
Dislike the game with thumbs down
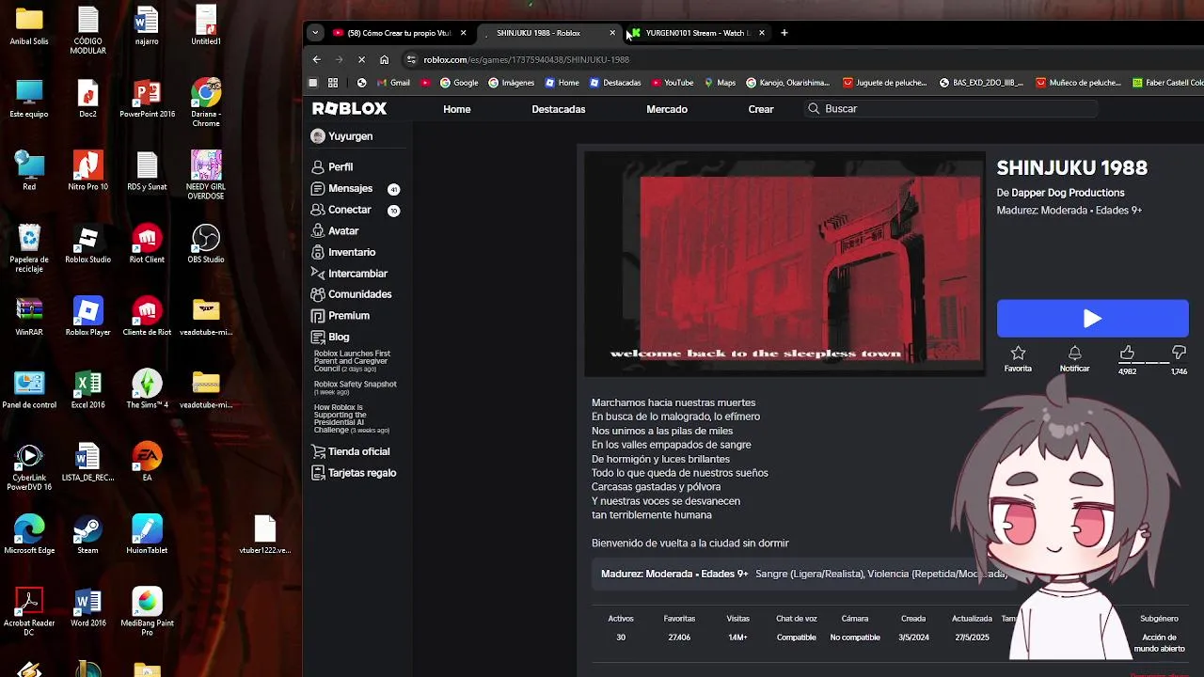coord(1179,353)
